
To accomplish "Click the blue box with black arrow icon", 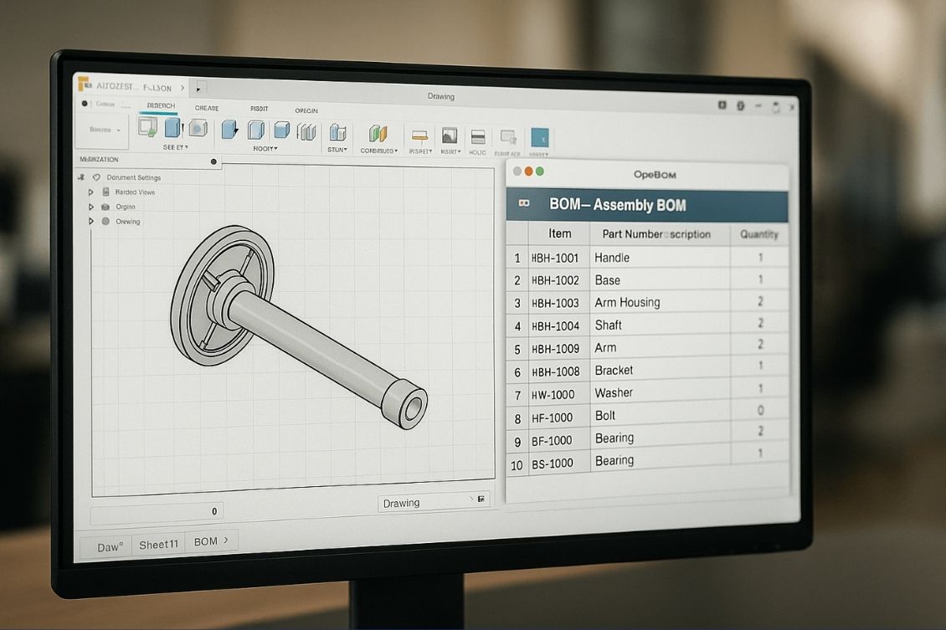I will [229, 129].
